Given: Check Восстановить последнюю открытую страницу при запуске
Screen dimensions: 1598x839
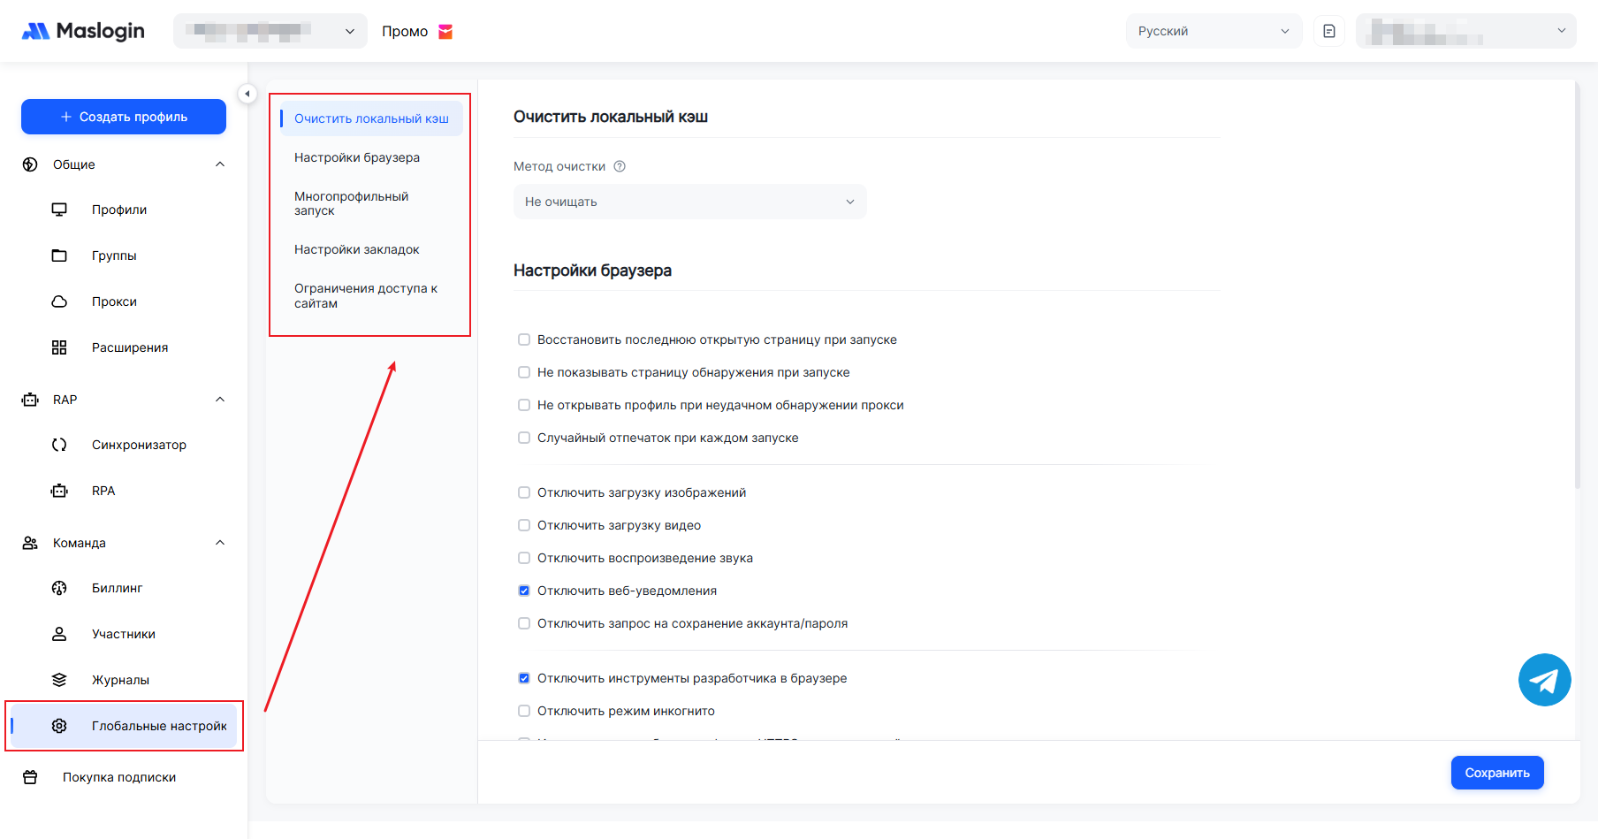Looking at the screenshot, I should click(x=524, y=339).
